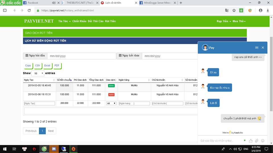
Task: Go back using the browser back arrow
Action: [15, 11]
